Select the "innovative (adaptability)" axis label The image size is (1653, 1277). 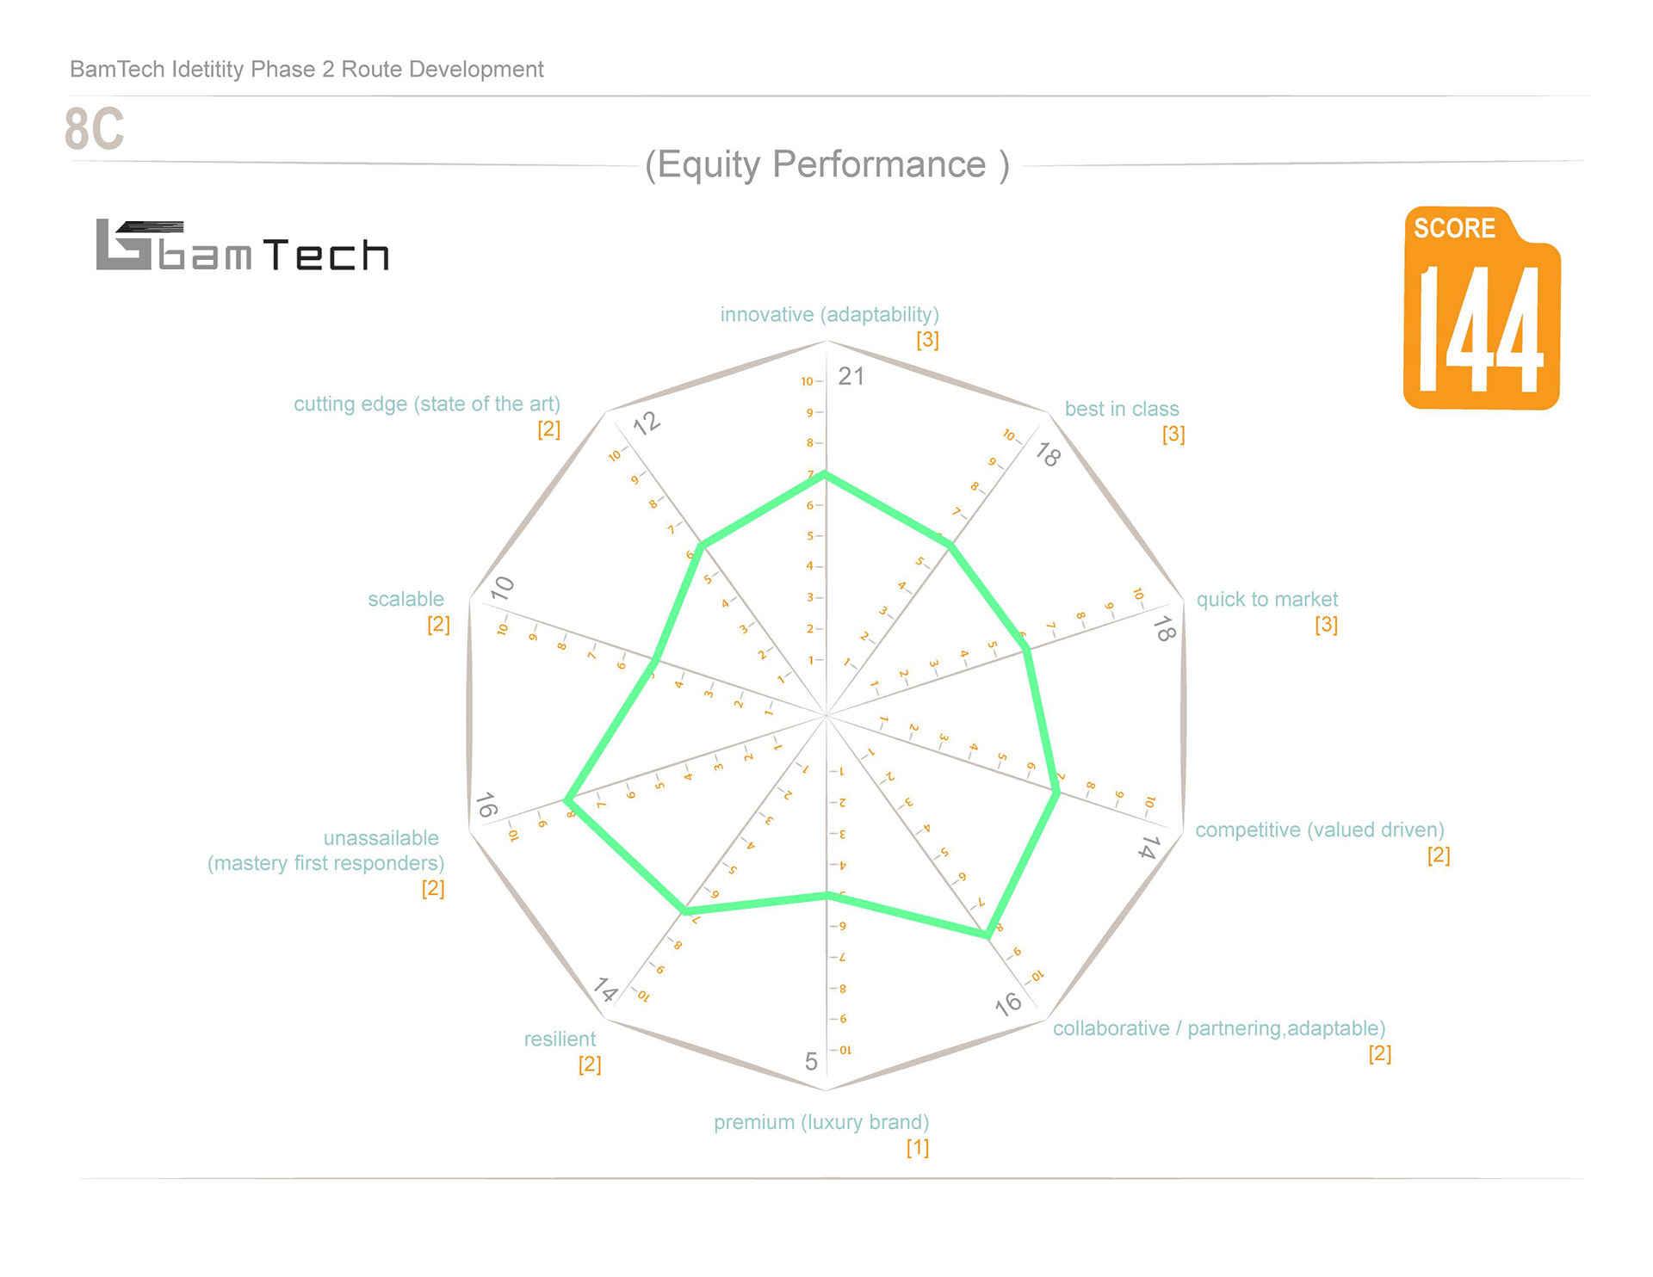[829, 315]
